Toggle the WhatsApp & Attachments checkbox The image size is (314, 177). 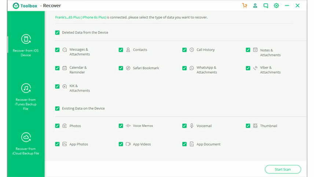coord(185,68)
